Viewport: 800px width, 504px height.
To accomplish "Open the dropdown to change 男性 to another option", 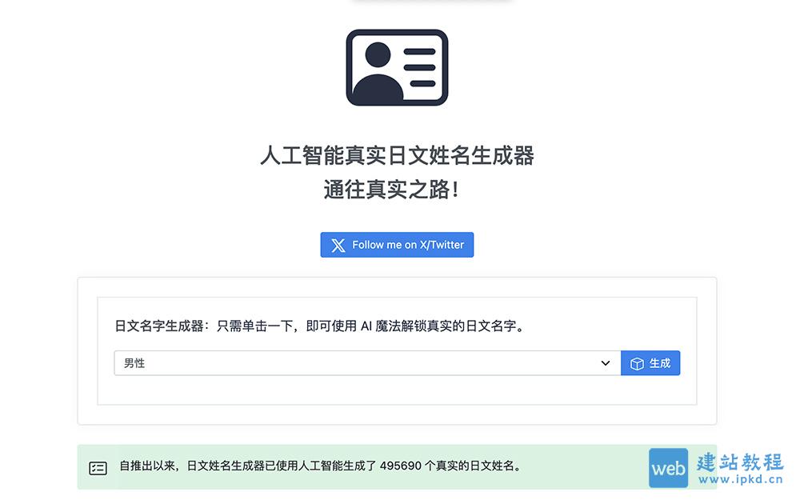I will pos(365,362).
